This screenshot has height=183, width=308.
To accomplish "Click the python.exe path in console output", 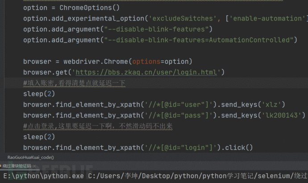I will click(43, 176).
